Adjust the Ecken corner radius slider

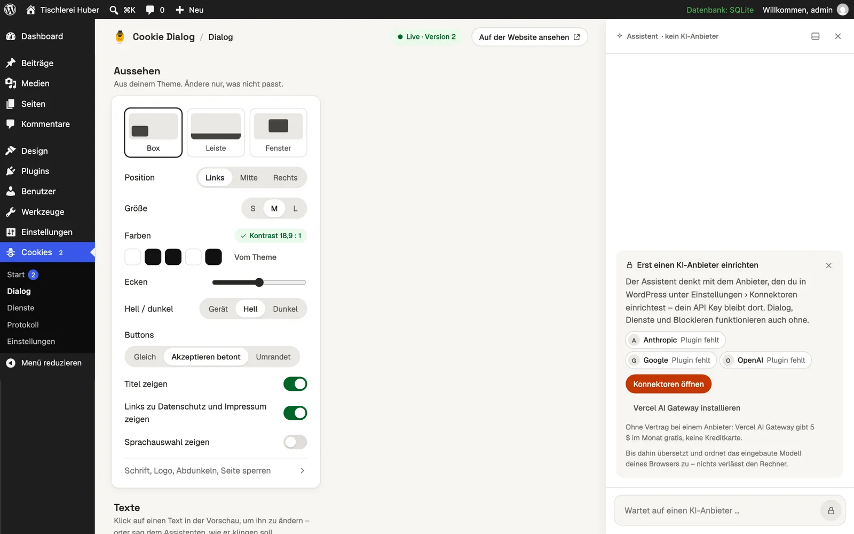[x=259, y=282]
